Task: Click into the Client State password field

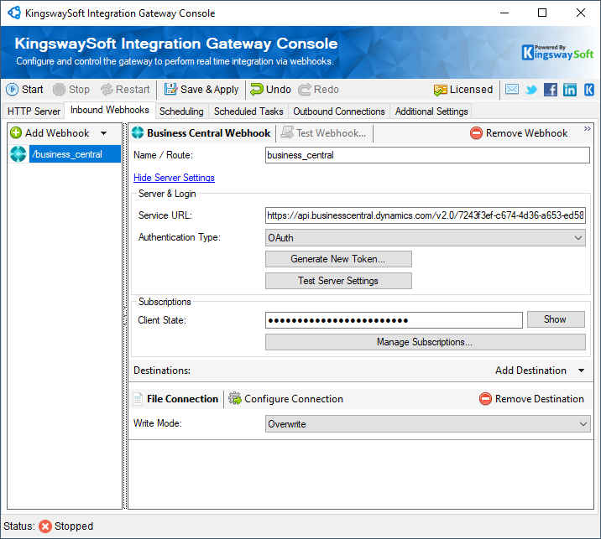Action: [394, 320]
